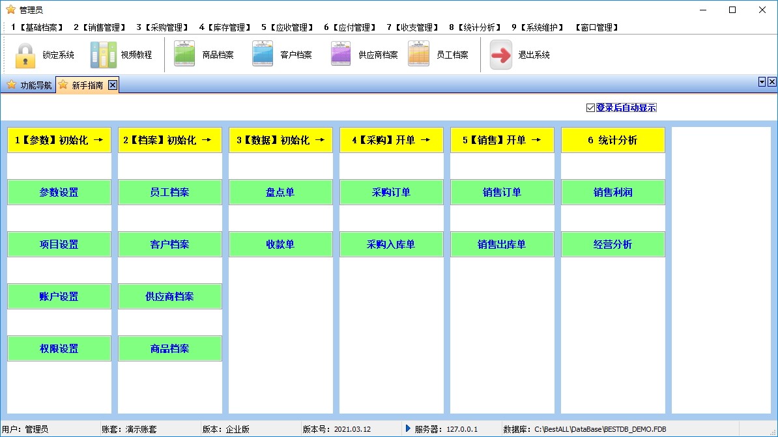Image resolution: width=778 pixels, height=437 pixels.
Task: Click the 账套: 演示账套 status entry
Action: 129,429
